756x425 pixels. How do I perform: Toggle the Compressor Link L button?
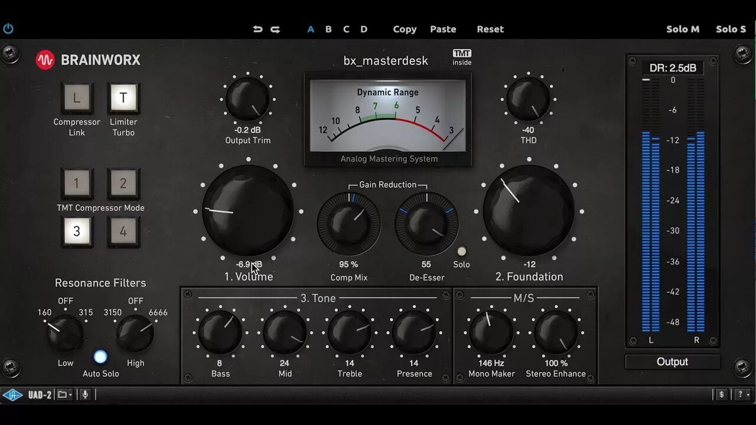pos(76,98)
